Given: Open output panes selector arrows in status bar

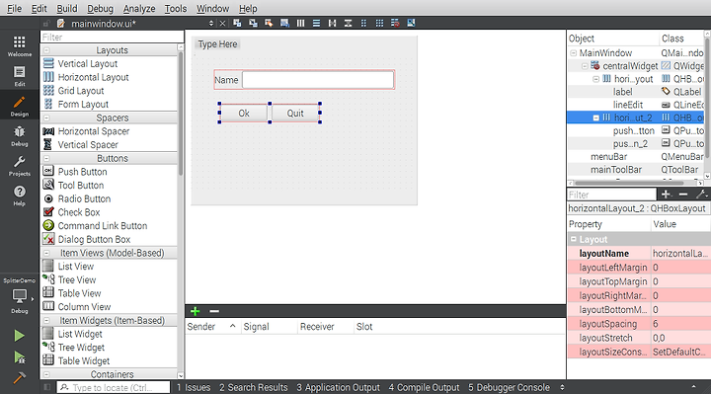Looking at the screenshot, I should click(562, 388).
